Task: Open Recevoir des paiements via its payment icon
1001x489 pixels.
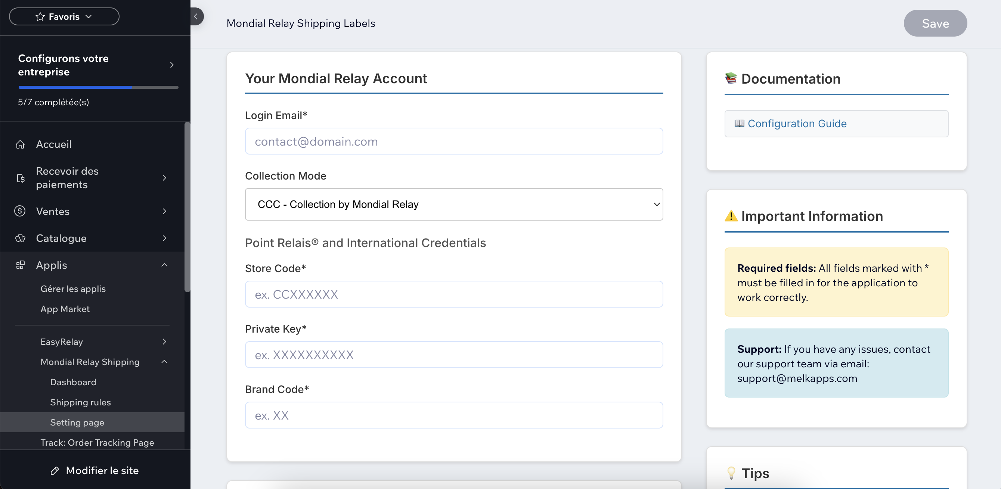Action: (x=20, y=178)
